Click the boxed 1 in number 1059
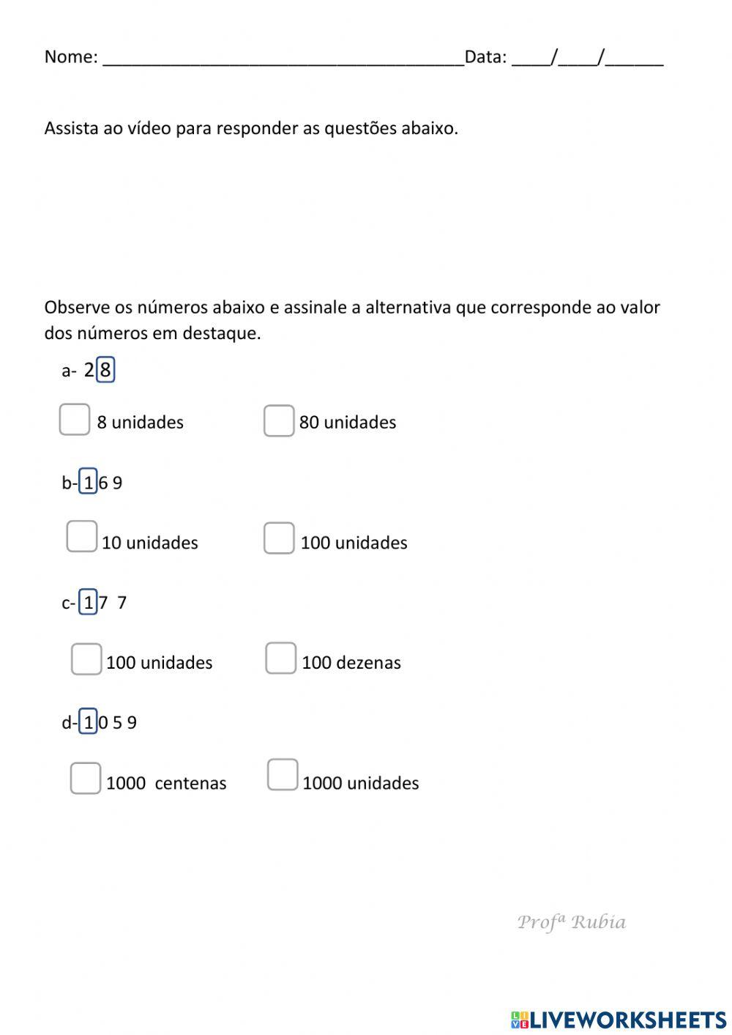Image resolution: width=732 pixels, height=1035 pixels. [89, 722]
